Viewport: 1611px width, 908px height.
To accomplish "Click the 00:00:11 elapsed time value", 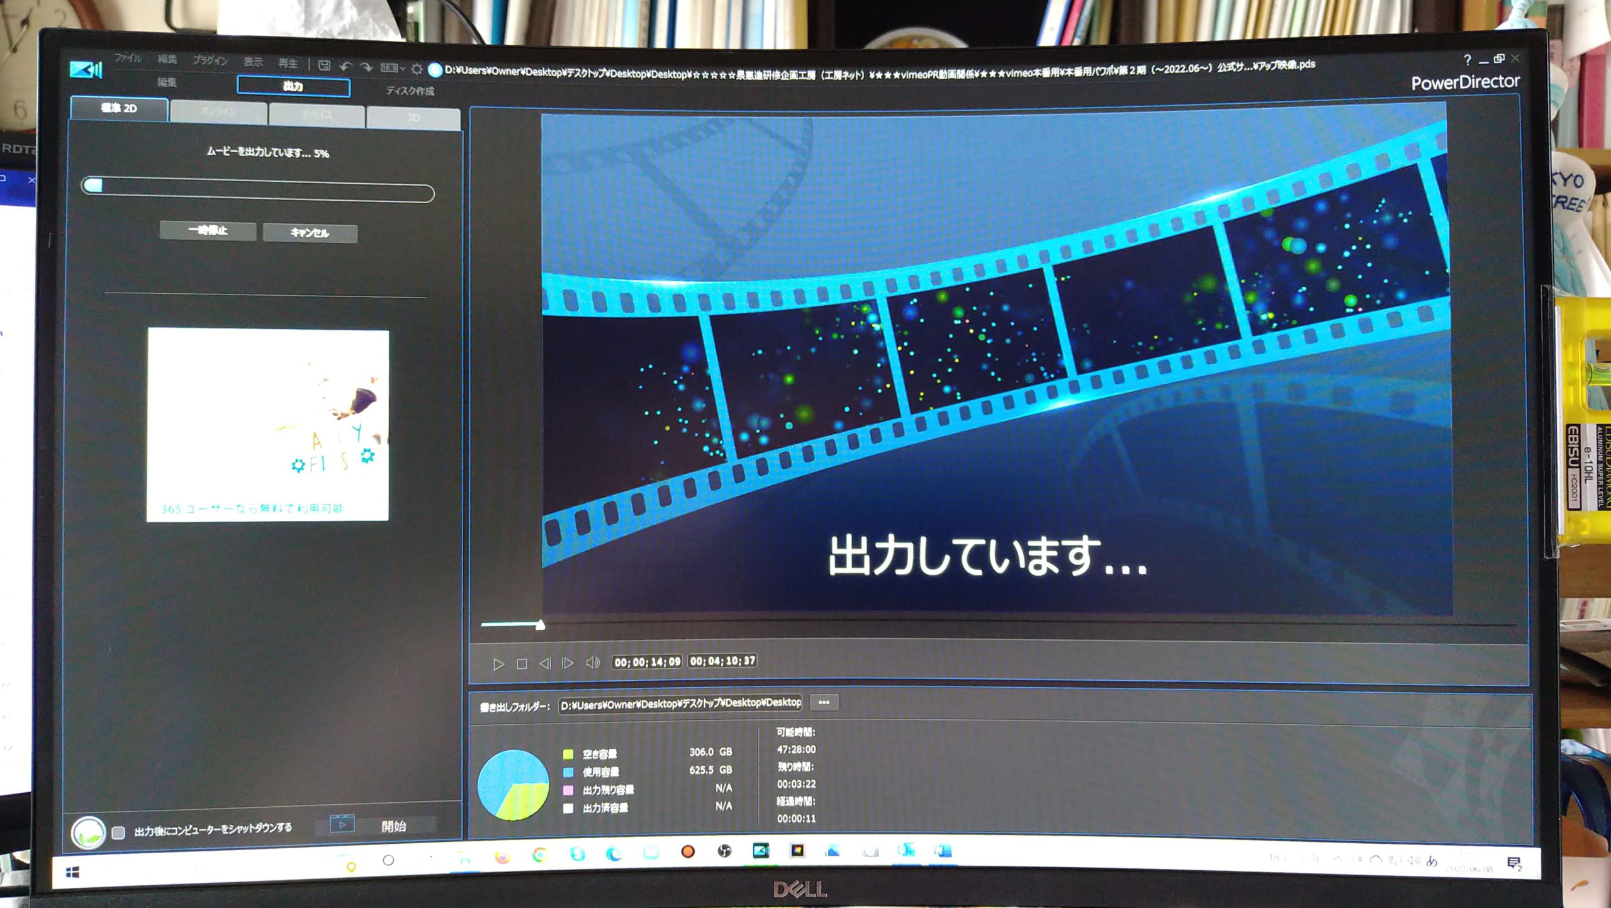I will [796, 819].
